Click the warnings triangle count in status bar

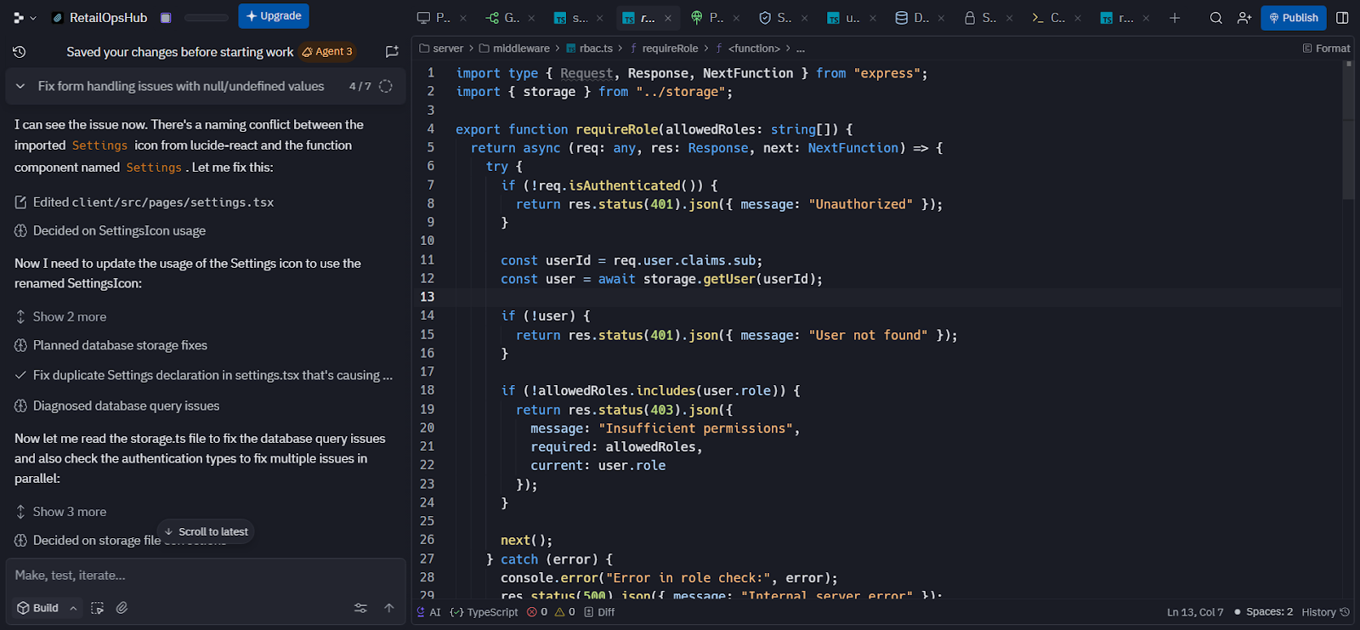(x=565, y=612)
